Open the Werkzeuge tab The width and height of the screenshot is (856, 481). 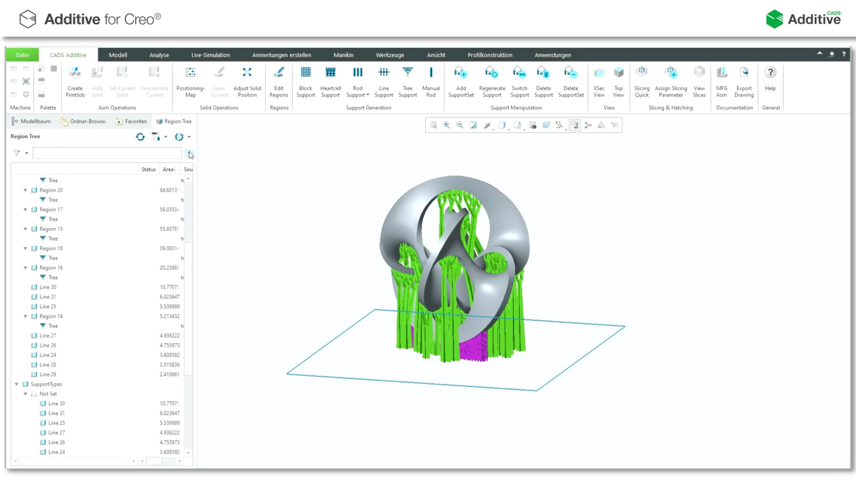pos(390,55)
